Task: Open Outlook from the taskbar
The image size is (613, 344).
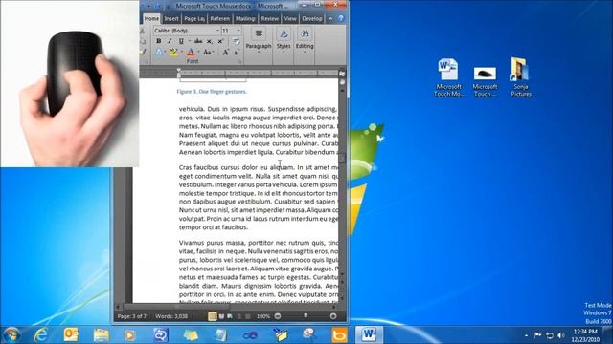Action: tap(71, 335)
